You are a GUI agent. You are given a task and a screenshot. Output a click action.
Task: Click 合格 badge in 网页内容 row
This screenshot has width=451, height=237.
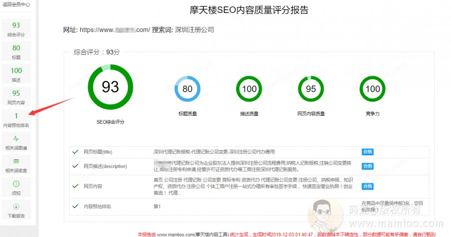[x=367, y=186]
